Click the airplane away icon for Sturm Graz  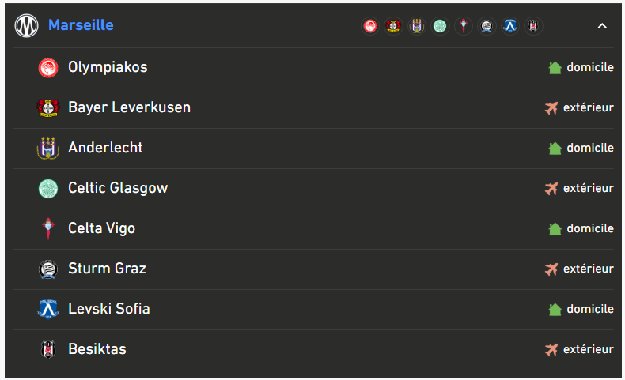pos(551,269)
